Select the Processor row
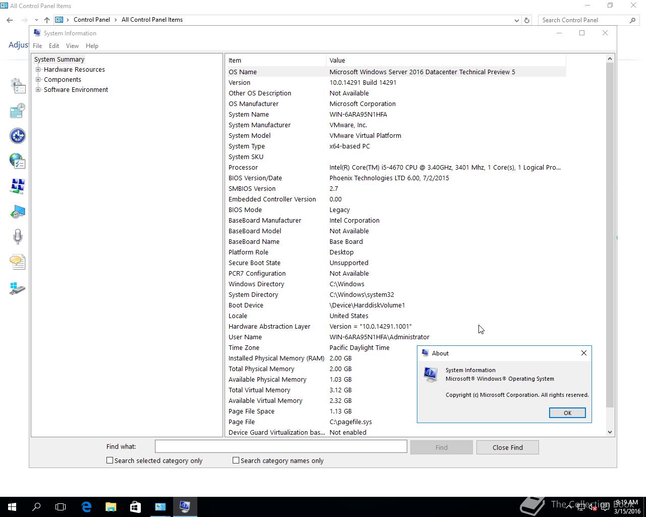The width and height of the screenshot is (646, 517). tap(396, 167)
